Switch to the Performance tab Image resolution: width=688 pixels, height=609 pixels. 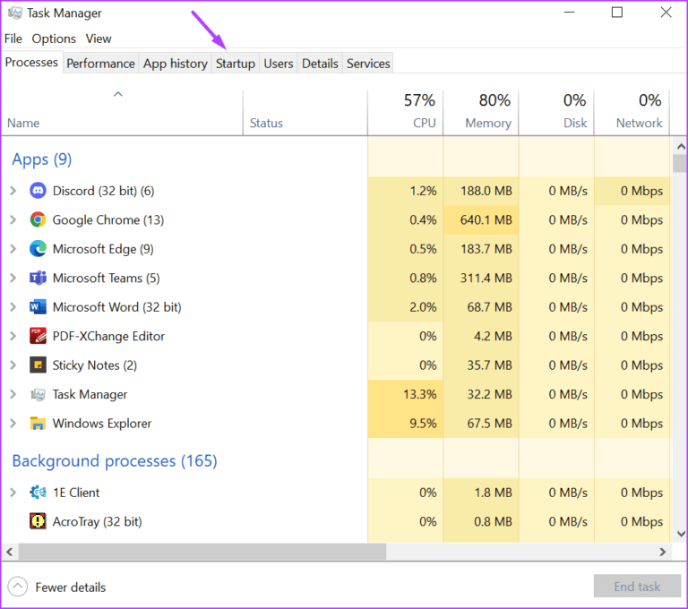100,64
